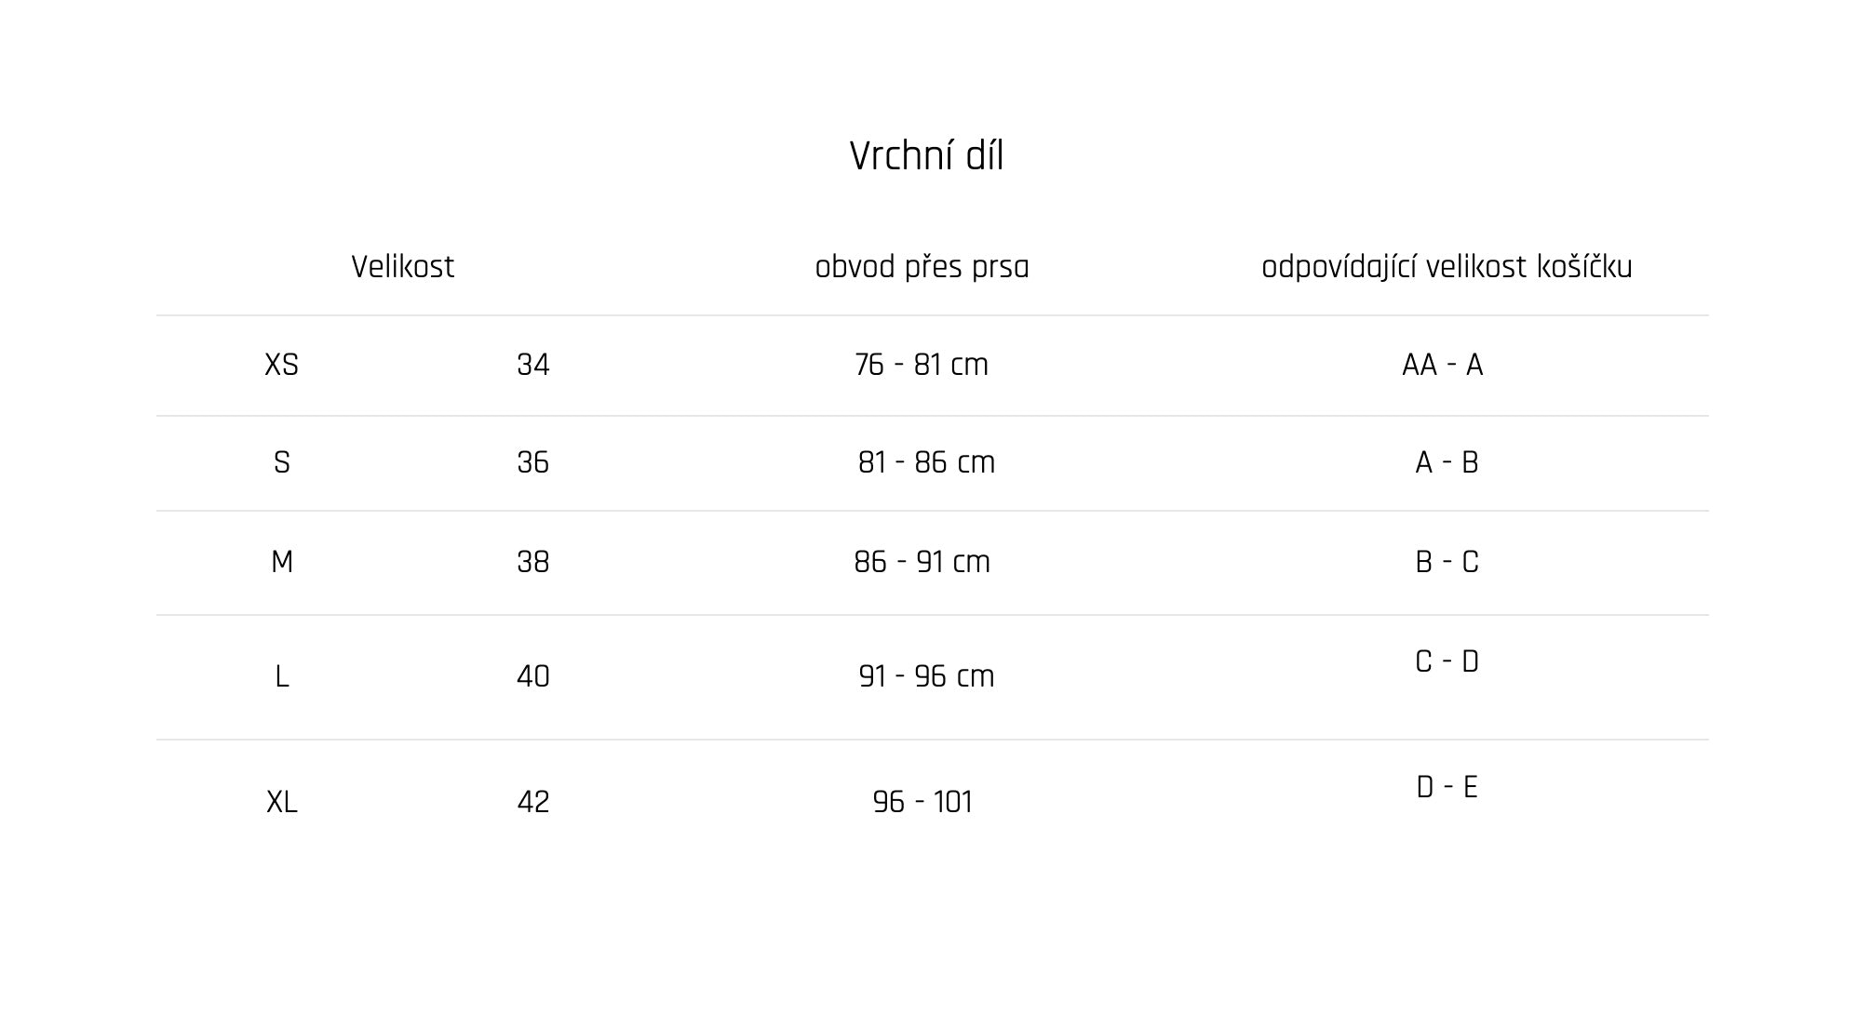Select the M size label

(281, 562)
